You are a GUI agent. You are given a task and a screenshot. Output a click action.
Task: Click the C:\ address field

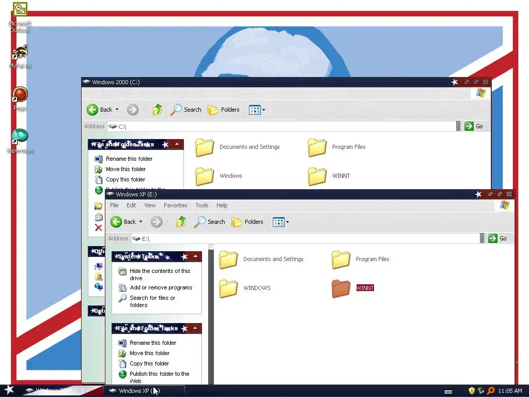point(282,126)
